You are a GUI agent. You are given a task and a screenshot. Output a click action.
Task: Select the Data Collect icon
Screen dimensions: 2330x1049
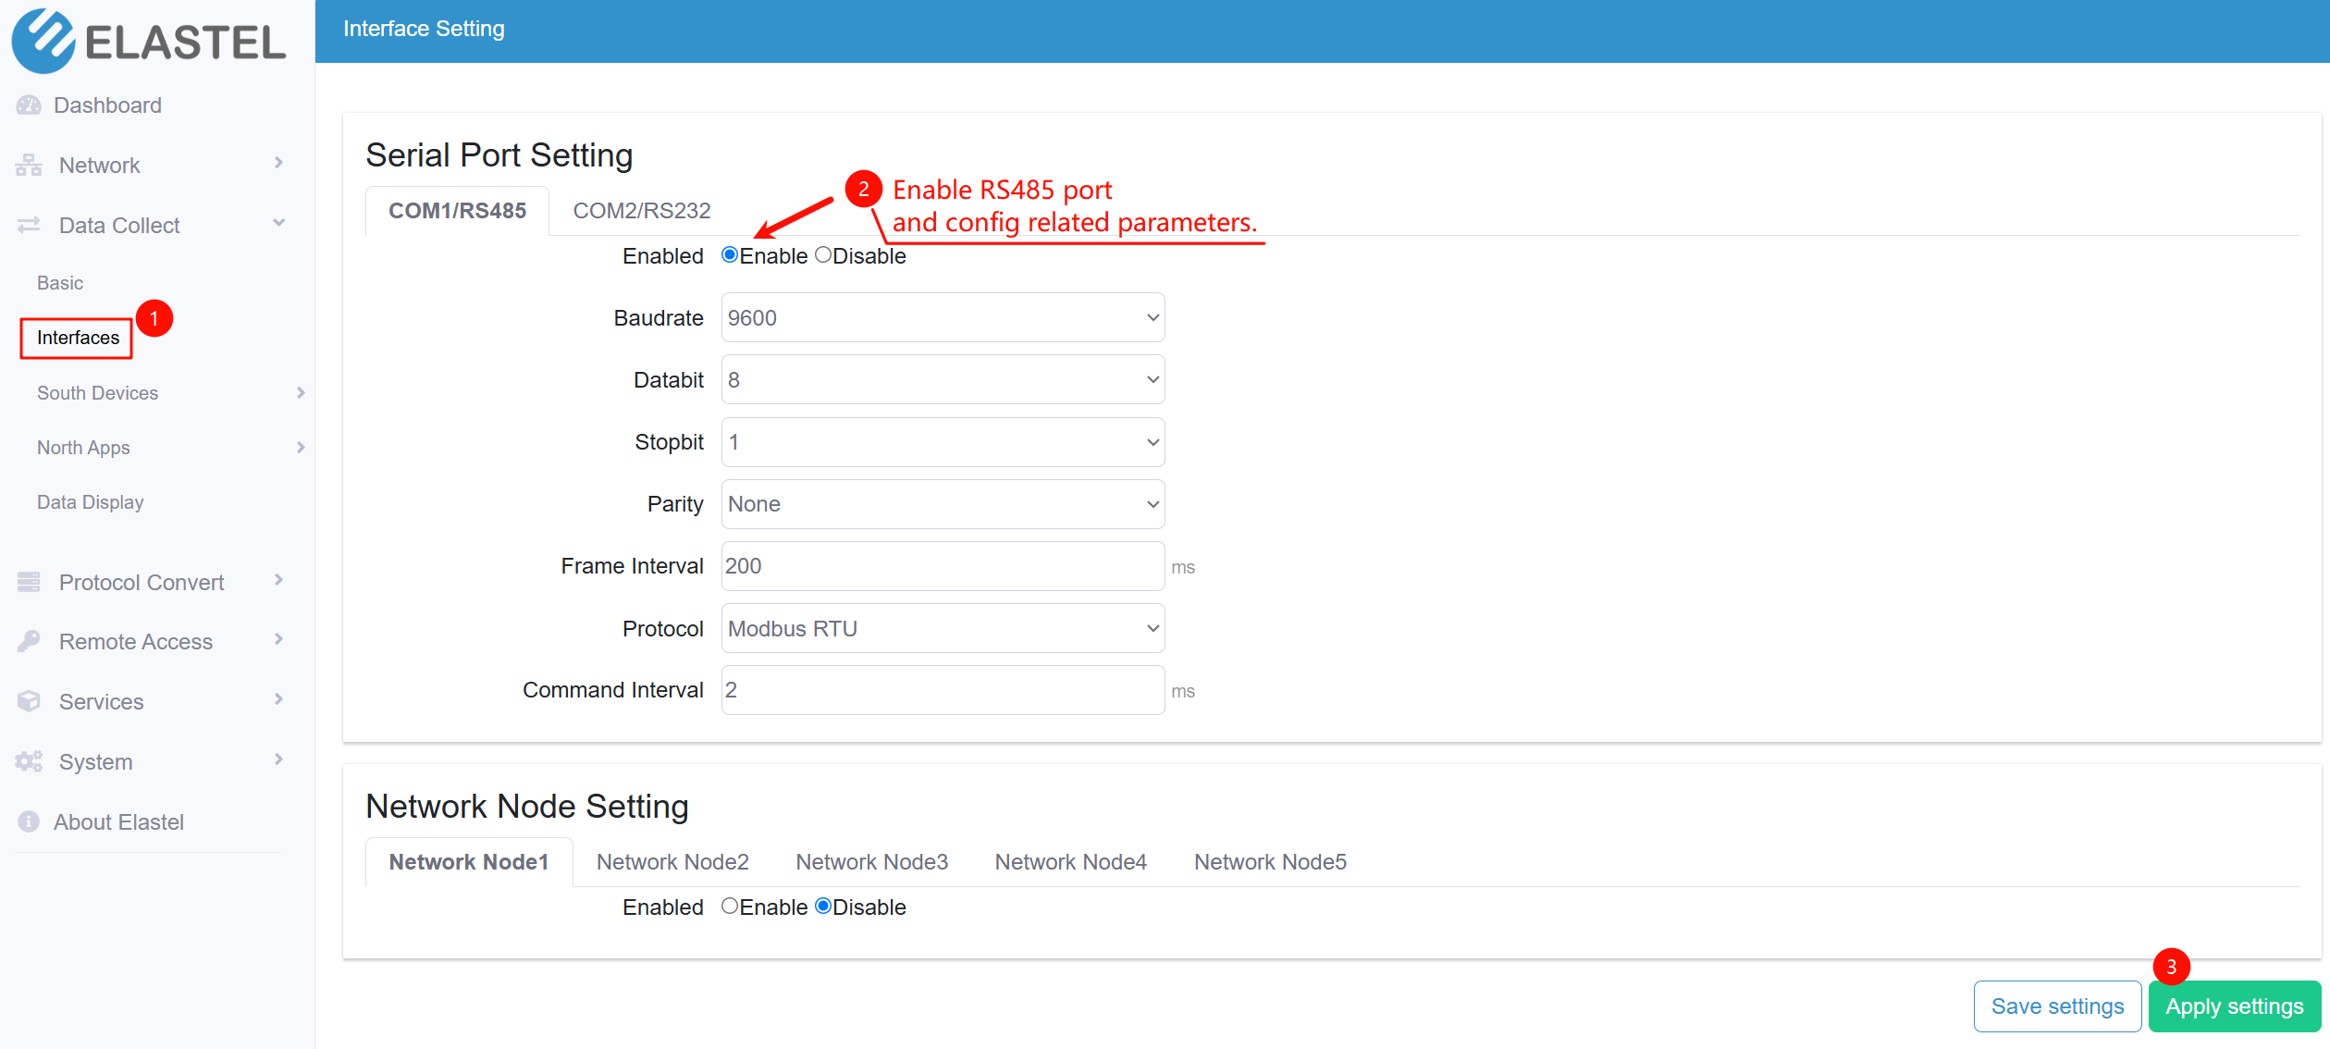(x=27, y=224)
